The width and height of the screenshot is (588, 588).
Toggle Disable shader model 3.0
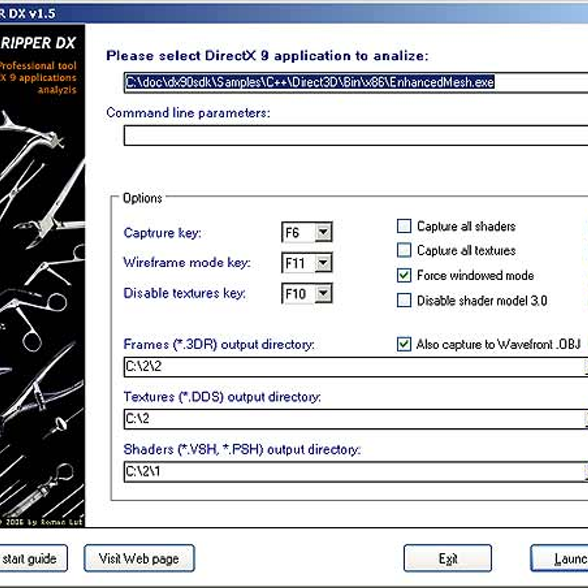click(404, 300)
